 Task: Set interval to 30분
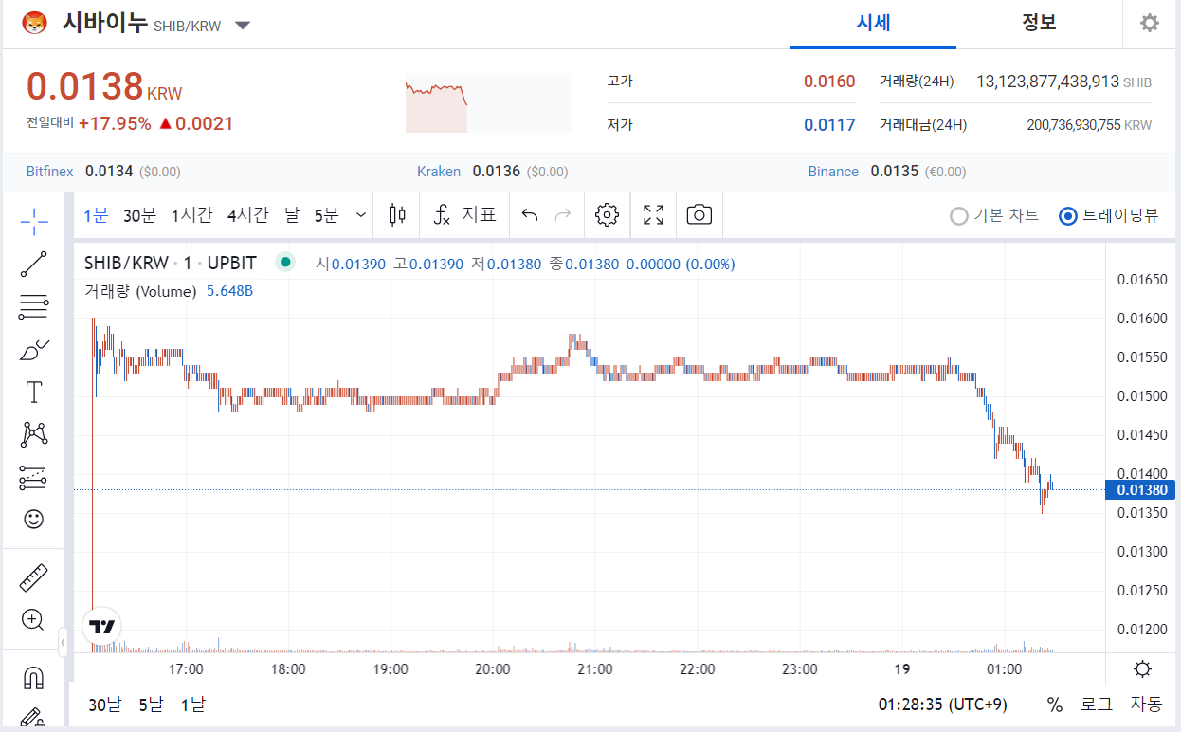139,215
